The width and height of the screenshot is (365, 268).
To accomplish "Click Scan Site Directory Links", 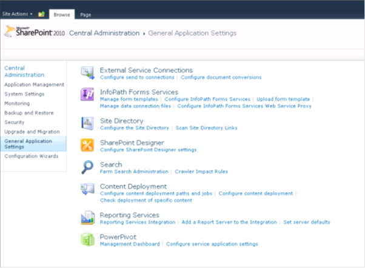I will 206,128.
